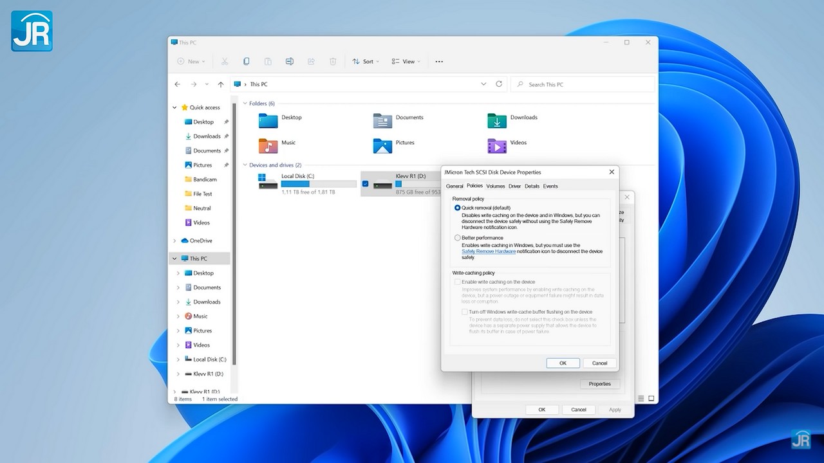
Task: Open the Sort dropdown menu
Action: (x=365, y=62)
